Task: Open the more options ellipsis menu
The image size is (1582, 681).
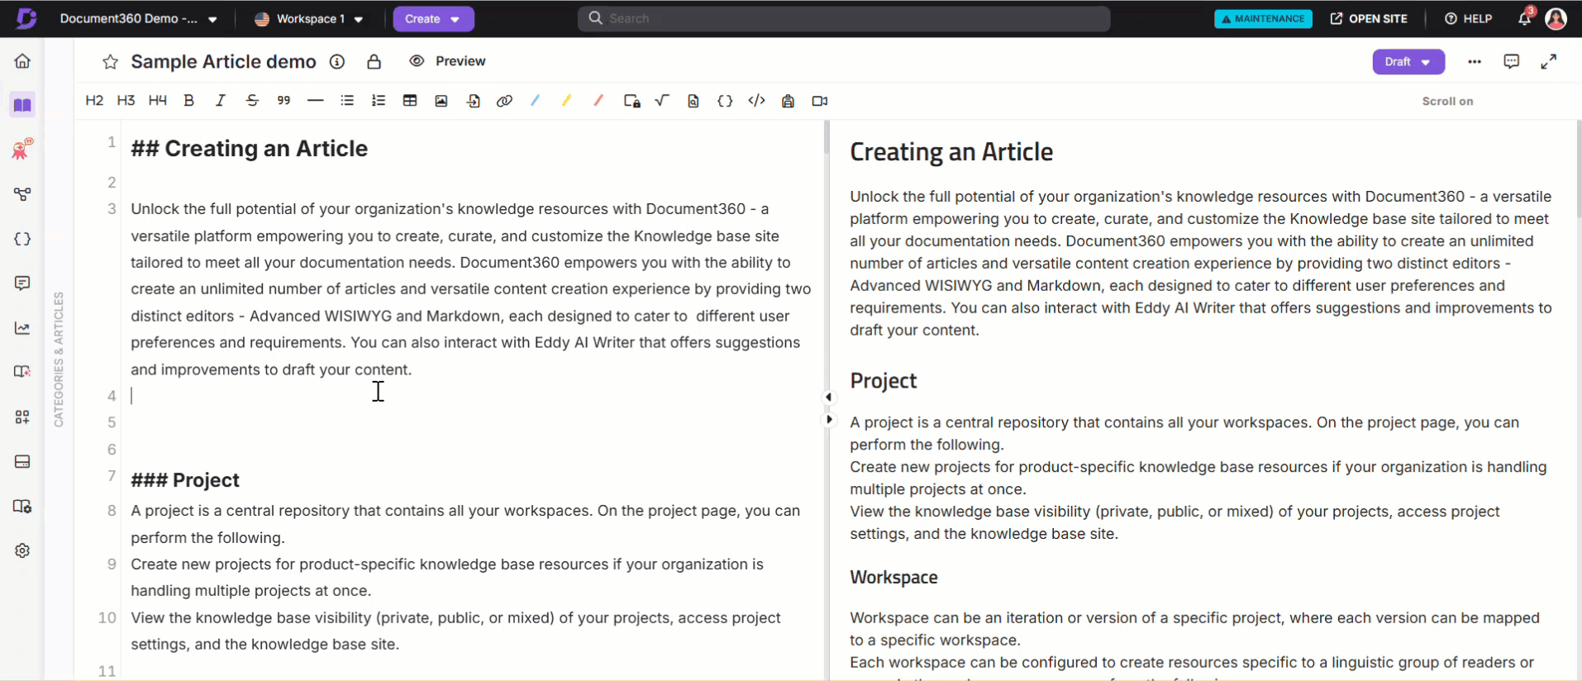Action: pos(1474,62)
